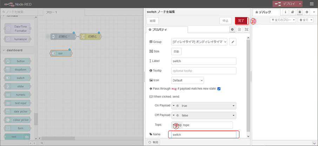The height and width of the screenshot is (146, 318).
Task: Open the info sidebar tab icon
Action: (x=285, y=12)
